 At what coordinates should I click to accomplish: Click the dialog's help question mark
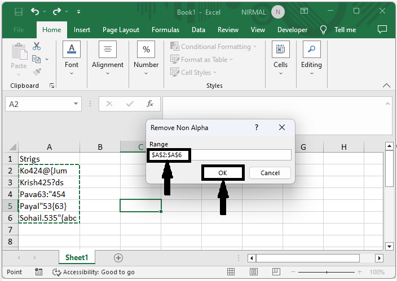click(x=257, y=127)
